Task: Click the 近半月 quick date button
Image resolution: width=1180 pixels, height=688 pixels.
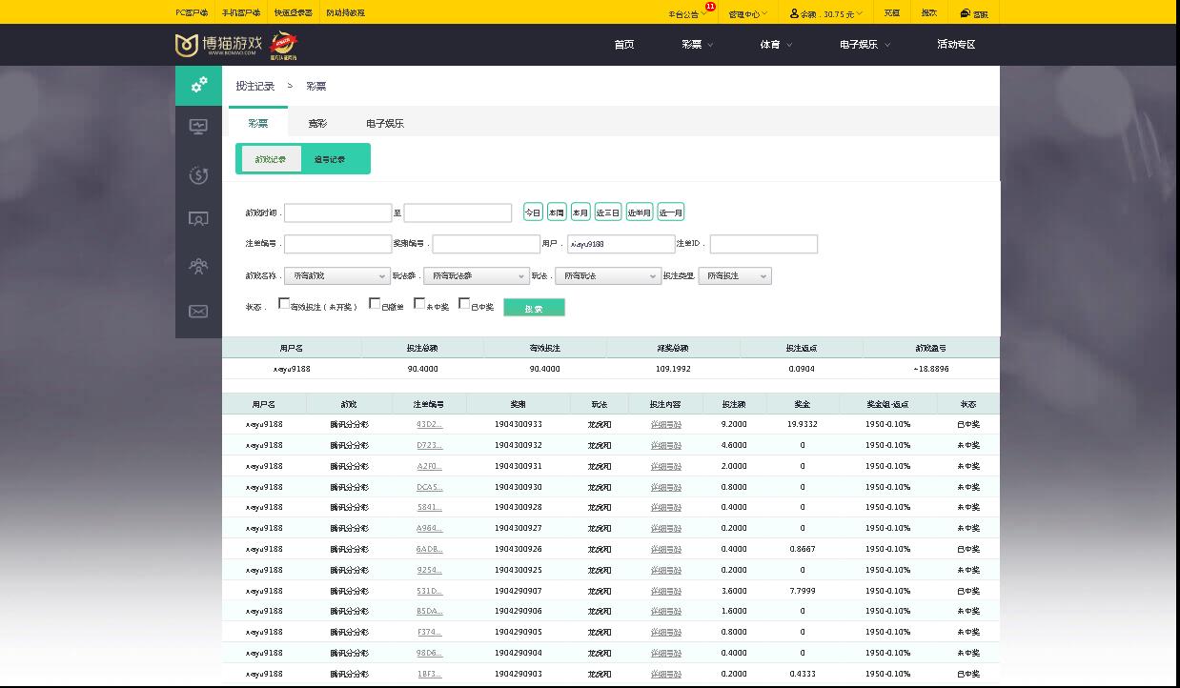Action: pyautogui.click(x=640, y=212)
